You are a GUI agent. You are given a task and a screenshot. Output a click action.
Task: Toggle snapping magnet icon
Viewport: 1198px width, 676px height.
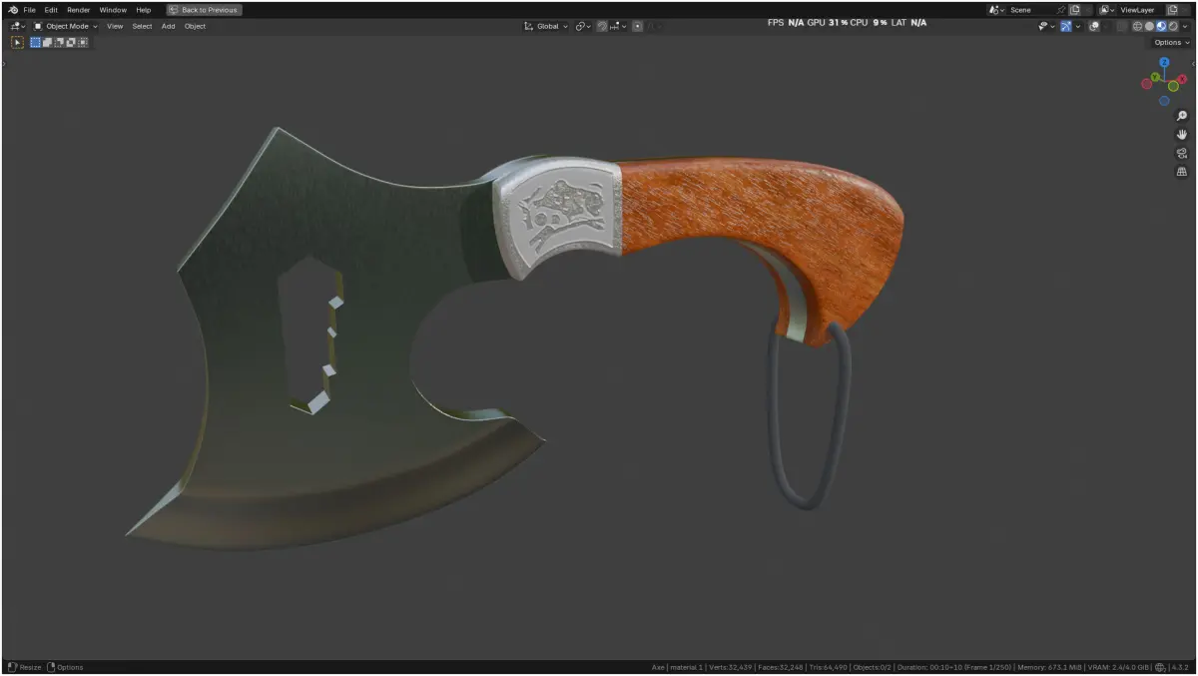point(602,26)
